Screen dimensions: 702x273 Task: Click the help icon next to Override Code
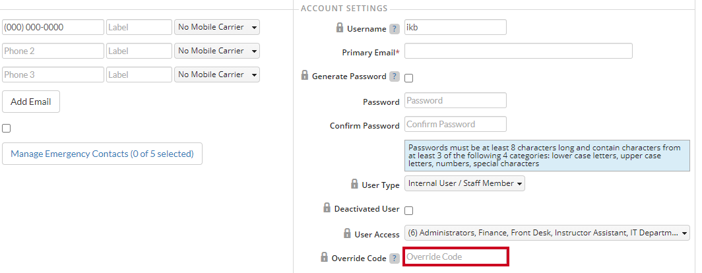coord(394,258)
